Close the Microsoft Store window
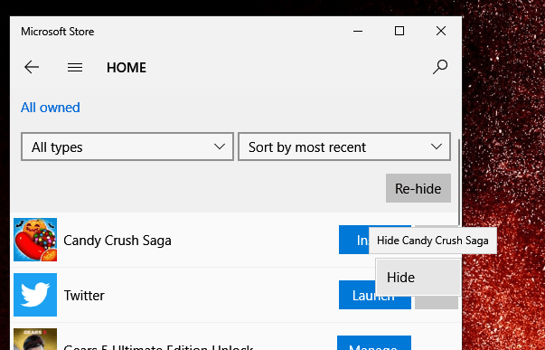545x350 pixels. click(x=441, y=31)
